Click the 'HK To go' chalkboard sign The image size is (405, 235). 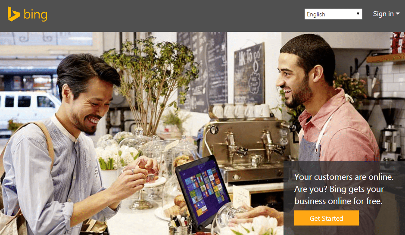pyautogui.click(x=249, y=74)
